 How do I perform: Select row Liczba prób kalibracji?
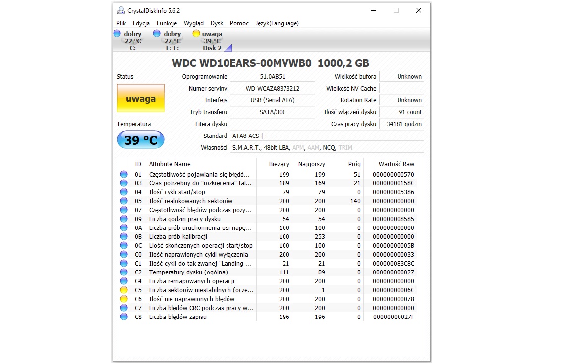coord(268,236)
